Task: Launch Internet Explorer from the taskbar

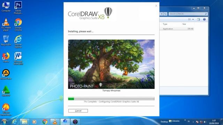Action: point(14,122)
